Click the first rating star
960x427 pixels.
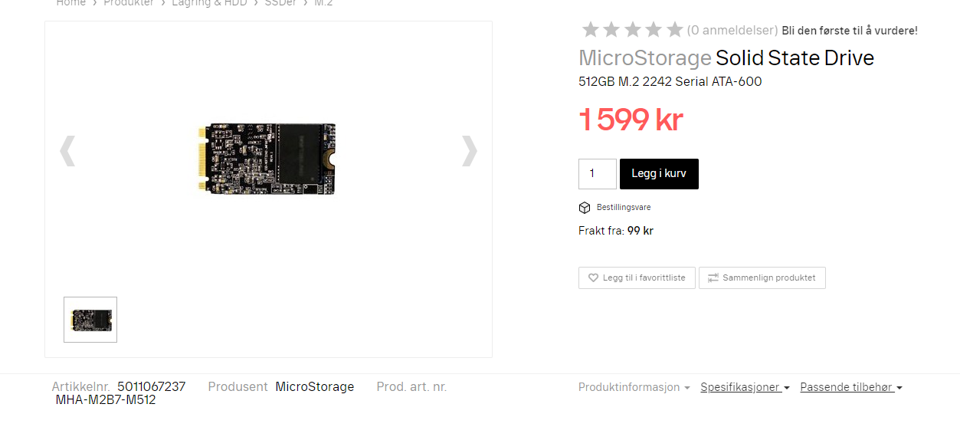pos(590,30)
